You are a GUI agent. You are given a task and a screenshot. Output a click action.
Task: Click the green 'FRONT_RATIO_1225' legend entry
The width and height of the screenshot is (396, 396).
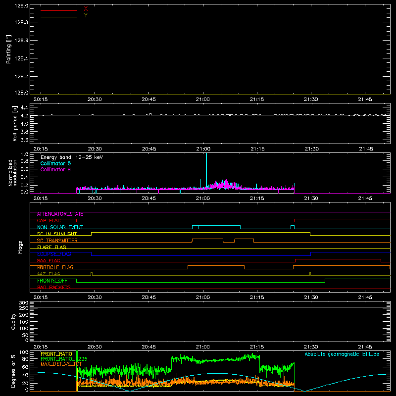coord(64,359)
